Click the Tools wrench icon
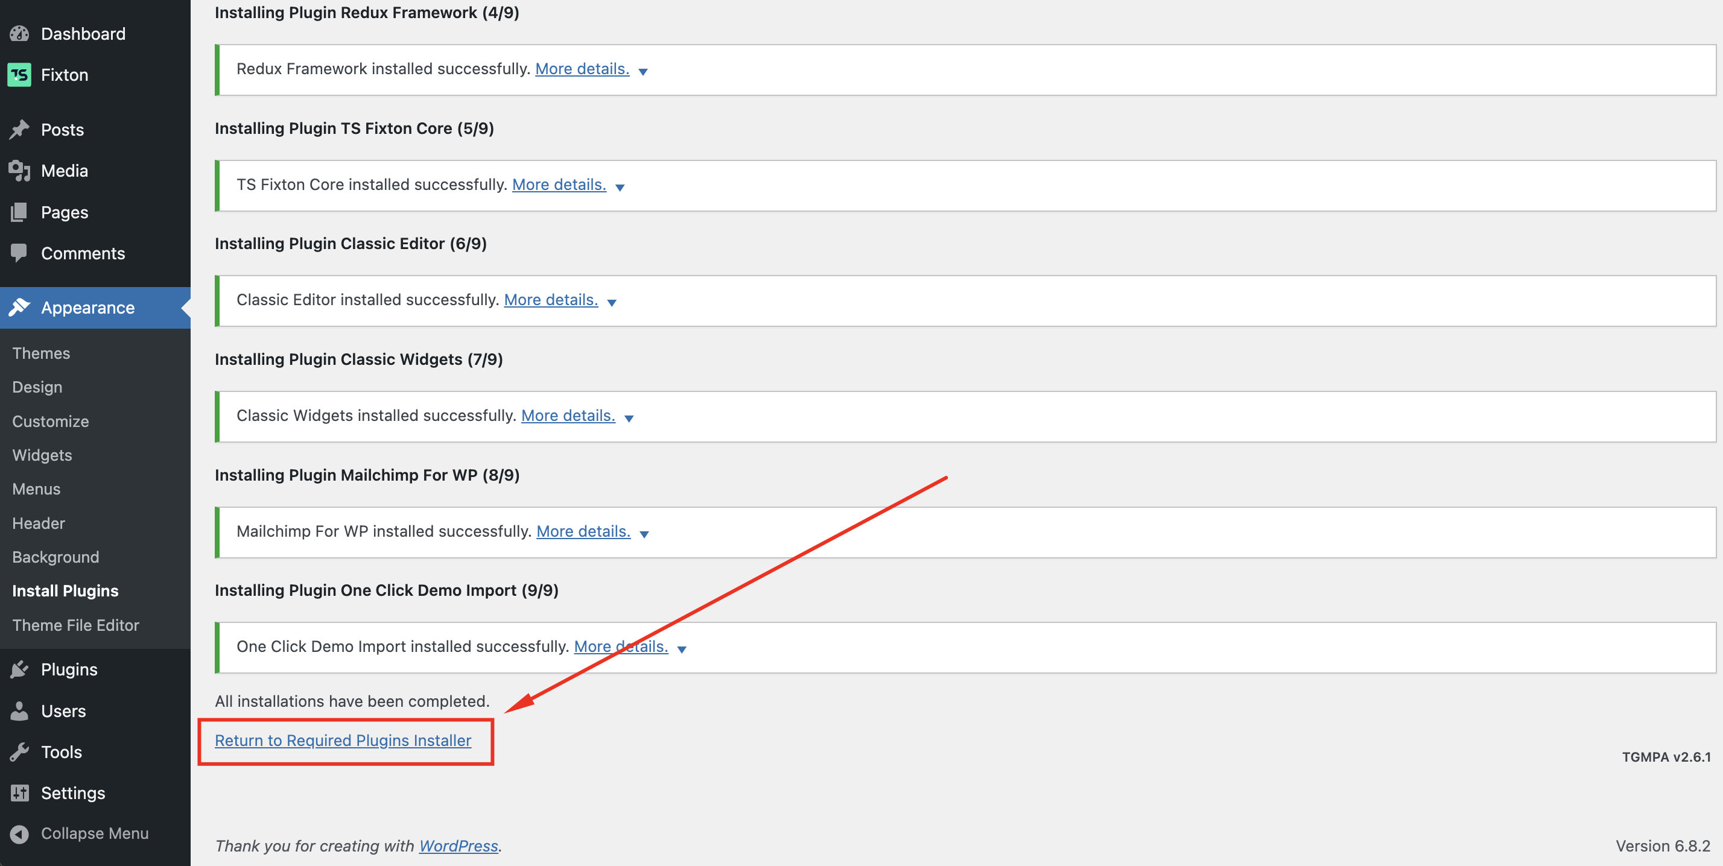The image size is (1723, 866). 19,751
